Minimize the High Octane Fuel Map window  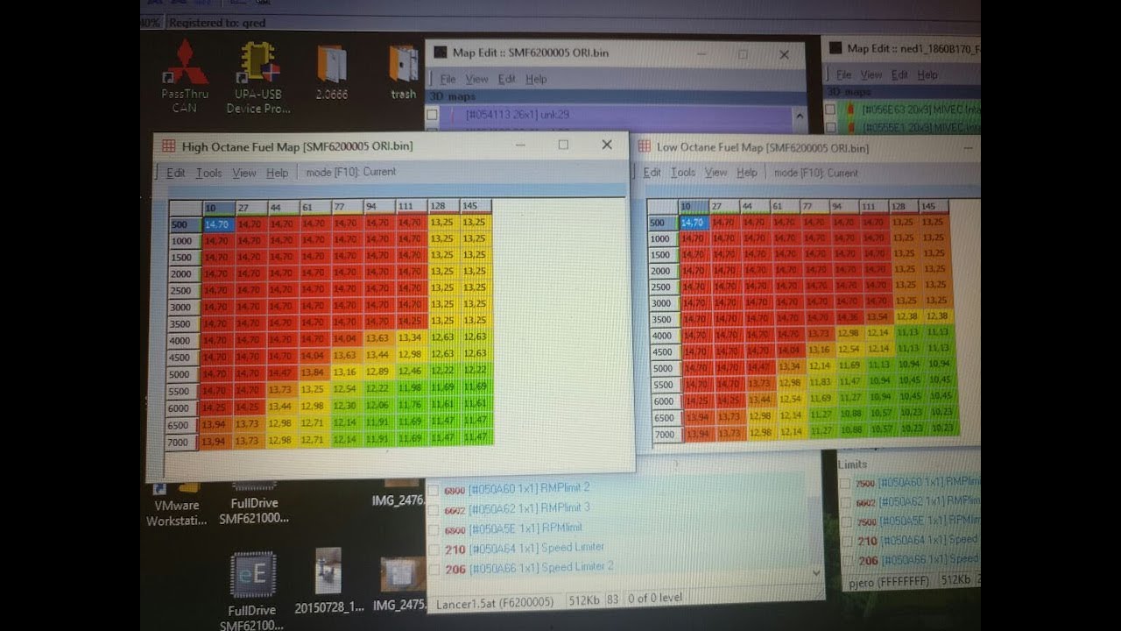520,145
